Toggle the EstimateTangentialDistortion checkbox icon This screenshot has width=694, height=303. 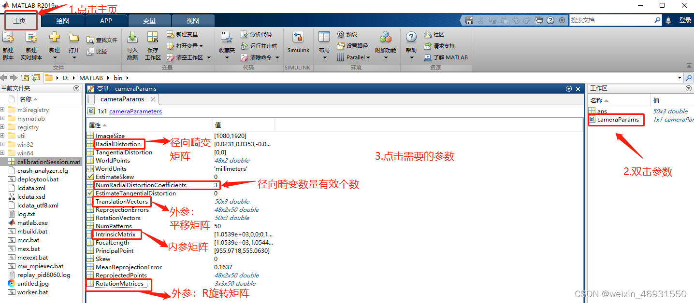point(90,193)
